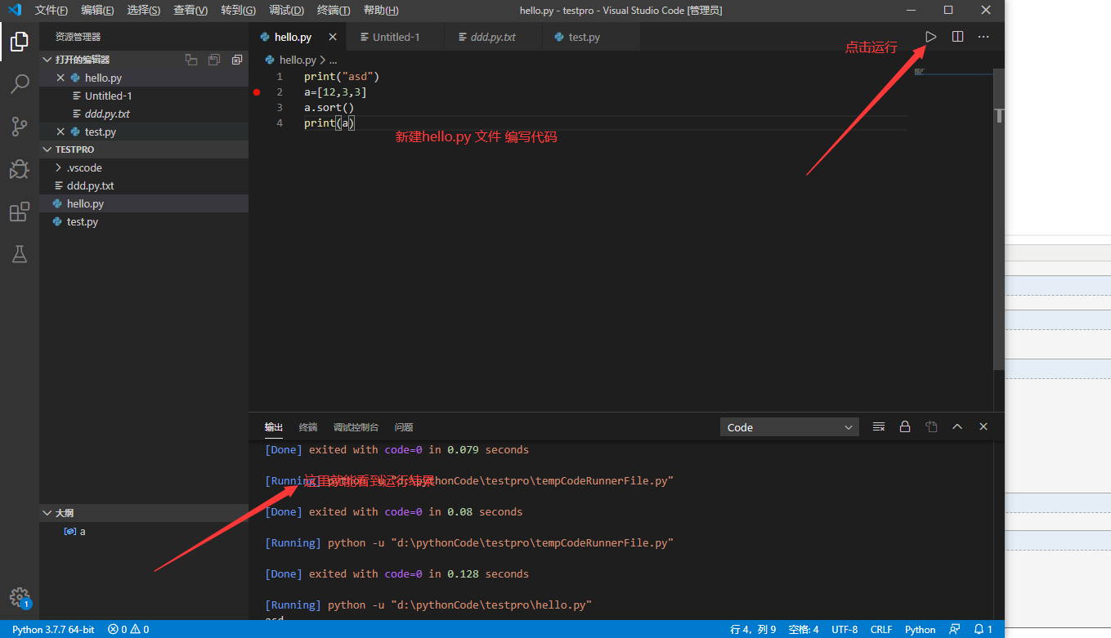Close the bottom output panel
The image size is (1111, 638).
983,426
